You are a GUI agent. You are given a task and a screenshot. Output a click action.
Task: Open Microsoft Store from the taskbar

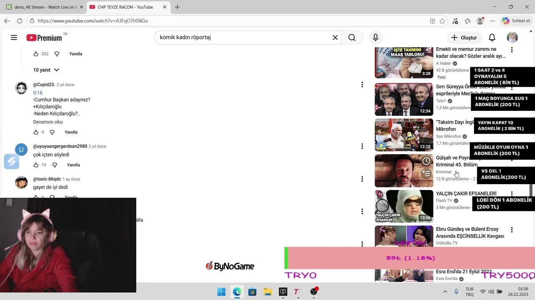click(252, 292)
